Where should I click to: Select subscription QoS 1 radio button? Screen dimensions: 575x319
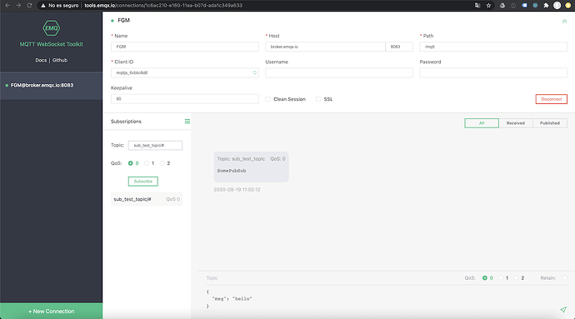147,163
